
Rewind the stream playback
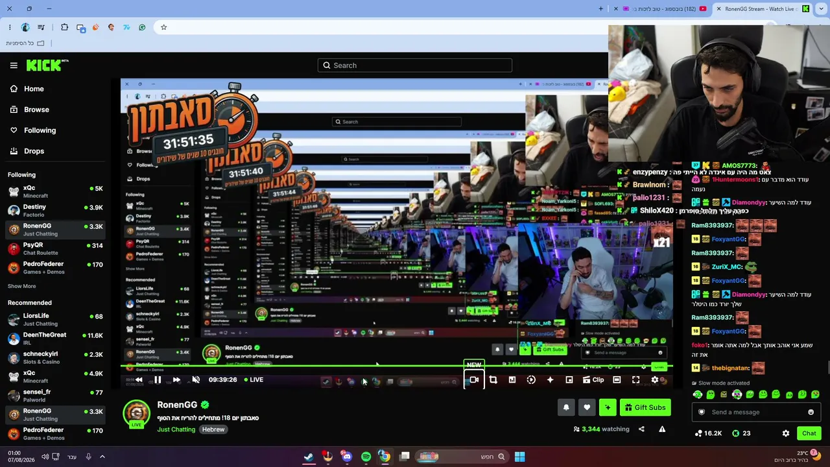pos(139,380)
